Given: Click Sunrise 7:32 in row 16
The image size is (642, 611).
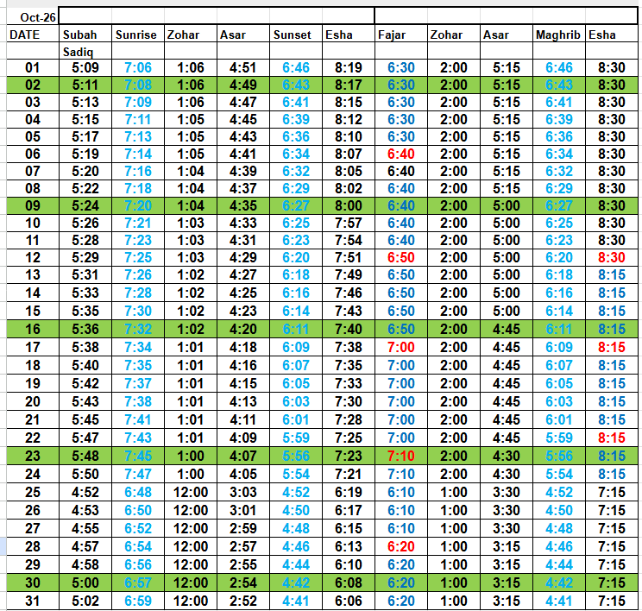Looking at the screenshot, I should coord(138,329).
